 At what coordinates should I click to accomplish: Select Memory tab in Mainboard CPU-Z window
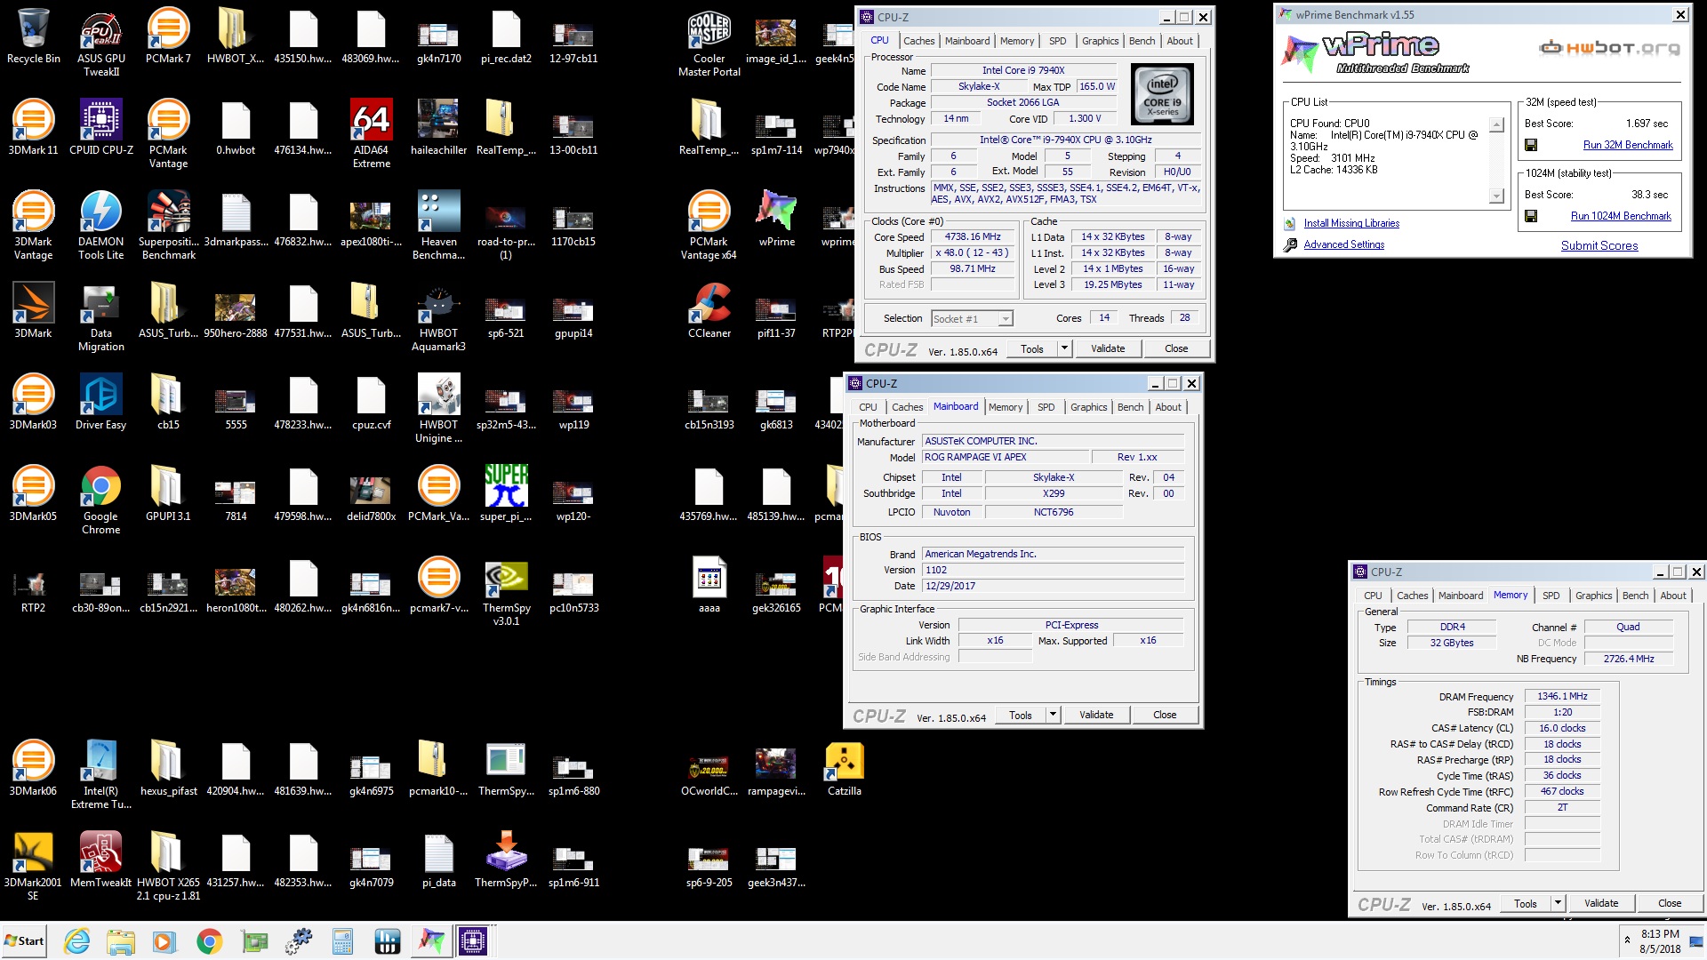[1006, 407]
